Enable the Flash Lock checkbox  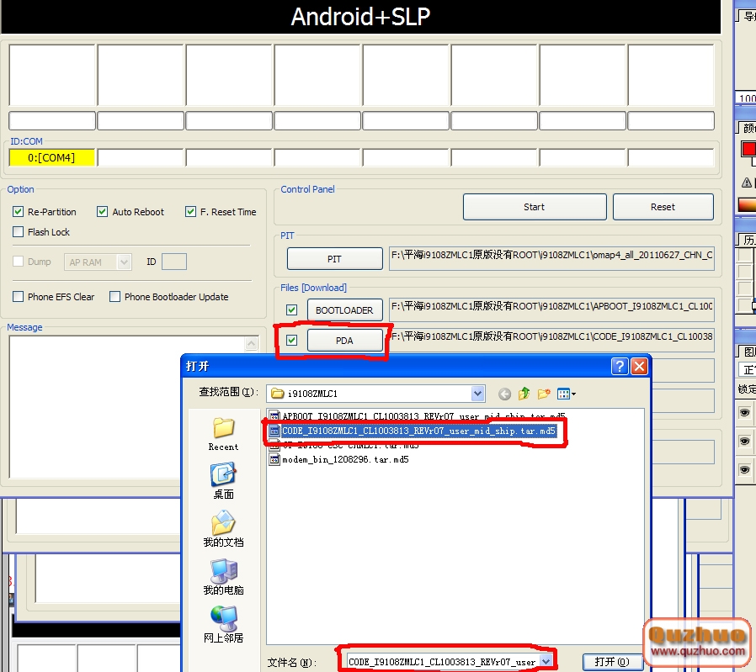click(x=19, y=231)
